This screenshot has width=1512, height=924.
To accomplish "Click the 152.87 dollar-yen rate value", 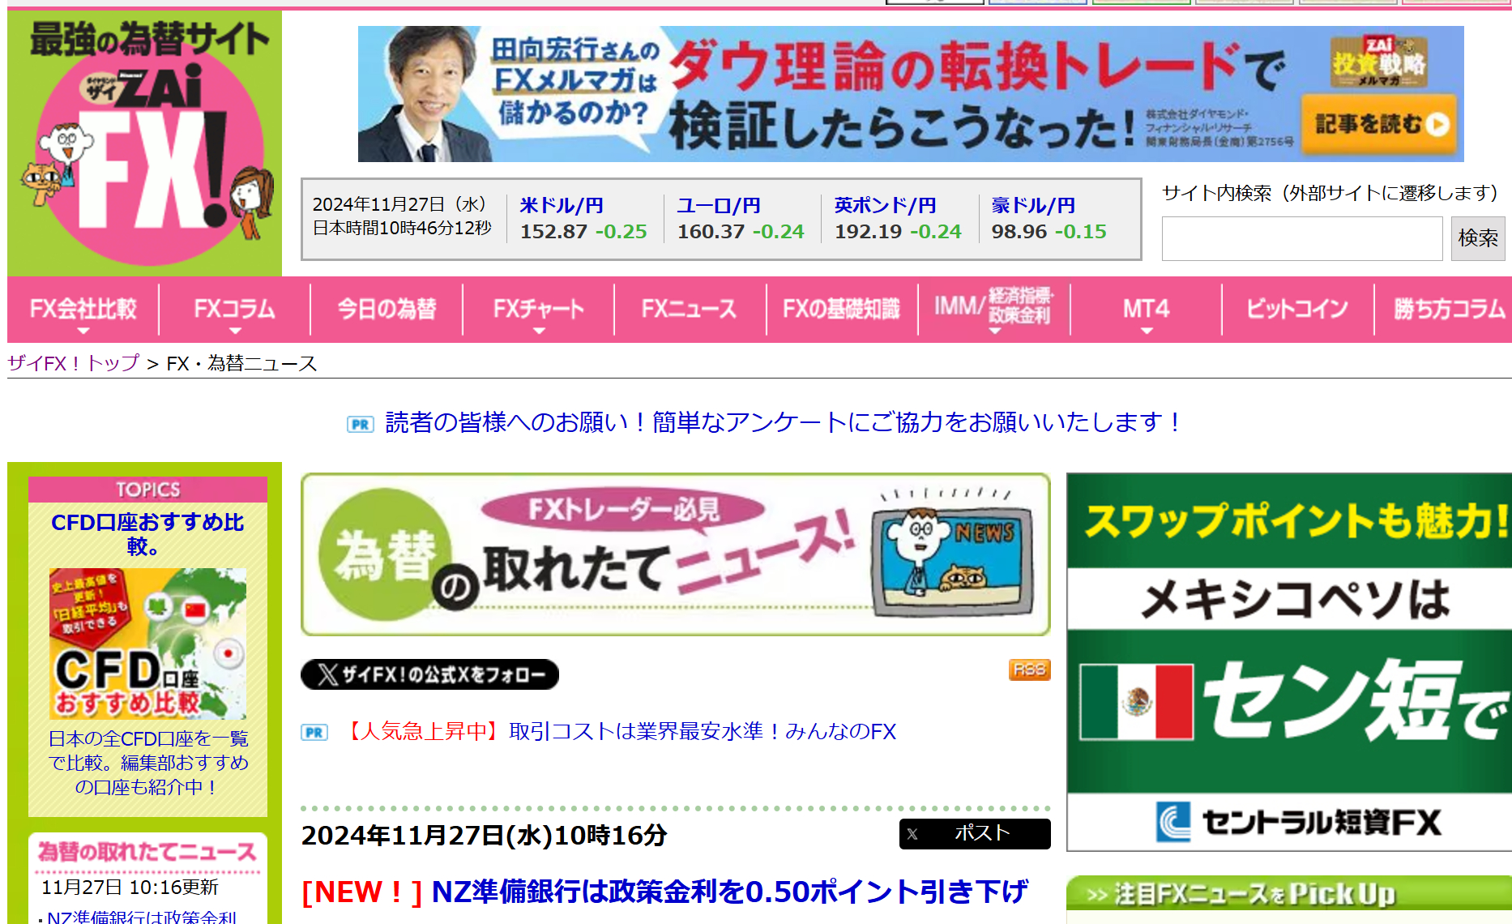I will click(x=553, y=232).
